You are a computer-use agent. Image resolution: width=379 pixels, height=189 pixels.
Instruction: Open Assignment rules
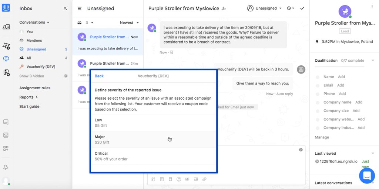[x=35, y=88]
